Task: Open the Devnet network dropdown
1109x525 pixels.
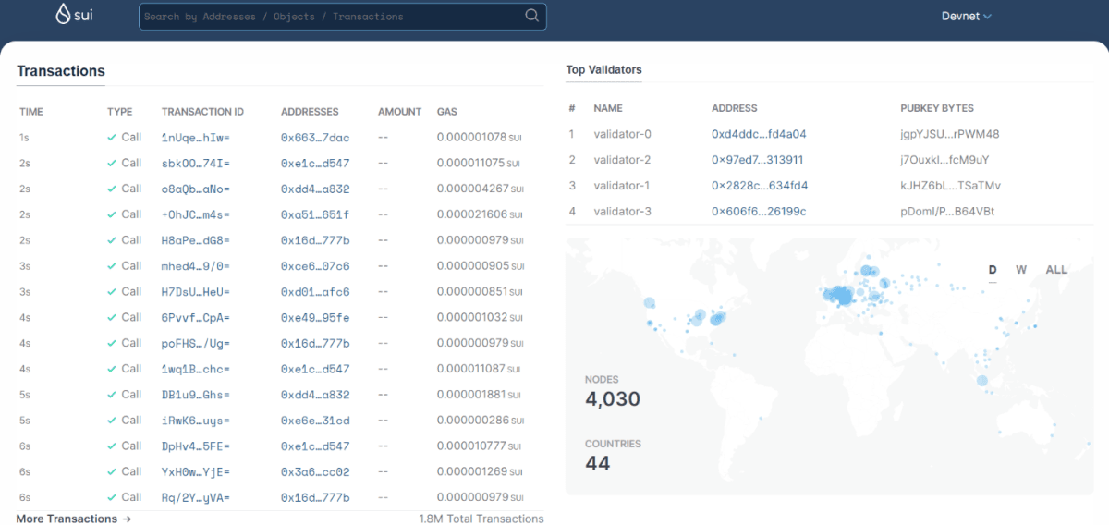Action: pyautogui.click(x=967, y=16)
